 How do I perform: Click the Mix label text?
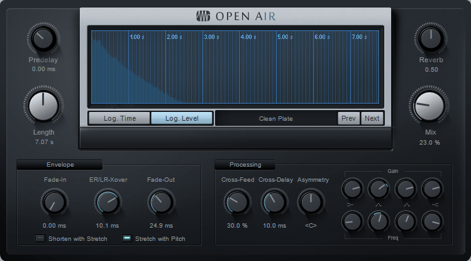[x=431, y=133]
